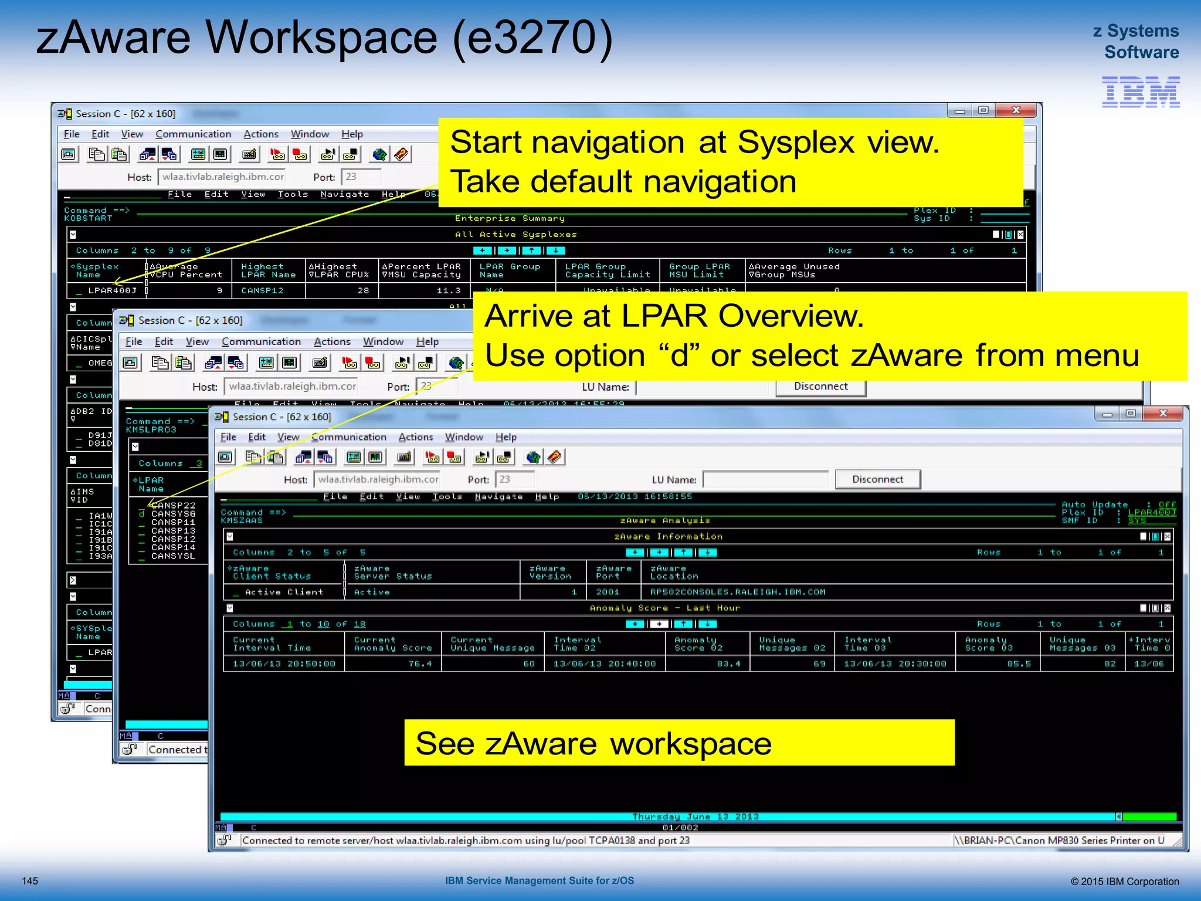This screenshot has height=901, width=1201.
Task: Start macro recording icon in middle KM5LPRO3 window
Action: click(x=350, y=363)
